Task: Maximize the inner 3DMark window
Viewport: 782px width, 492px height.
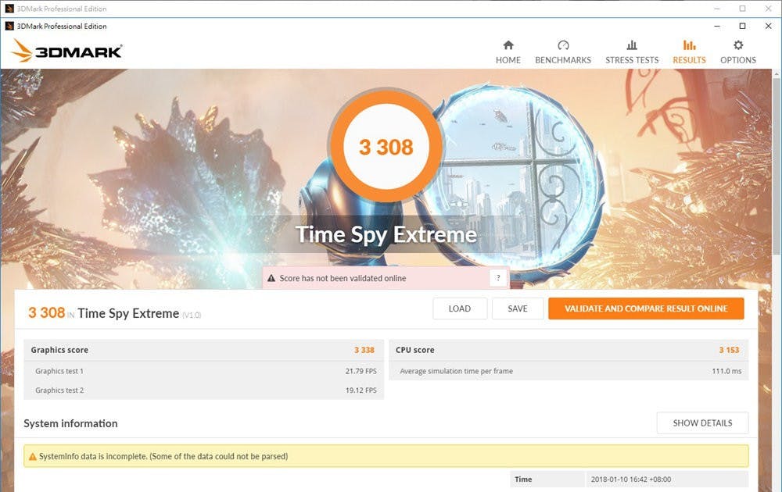Action: (x=742, y=26)
